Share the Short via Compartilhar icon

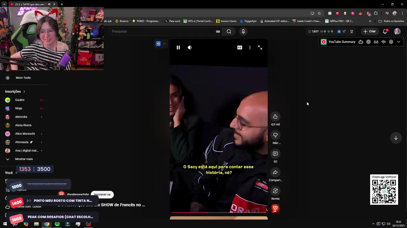275,172
